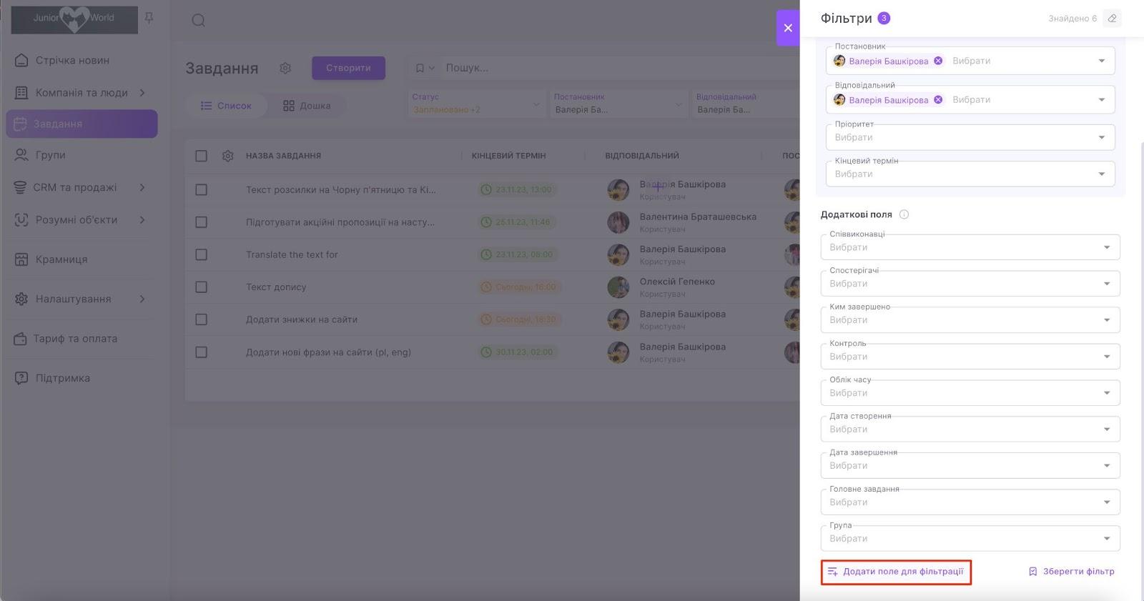Click the gear icon next to Завдання heading
1144x601 pixels.
[285, 68]
